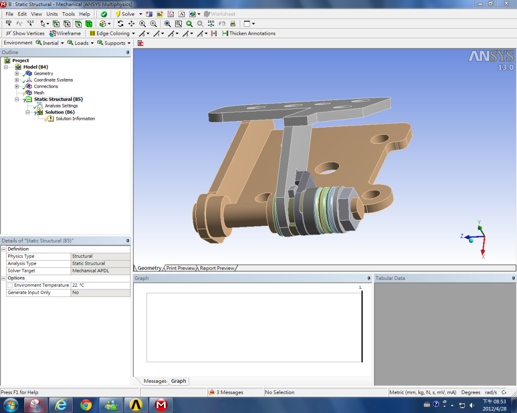Click the Rotate view tool icon
Screen dimensions: 517x413
120,24
